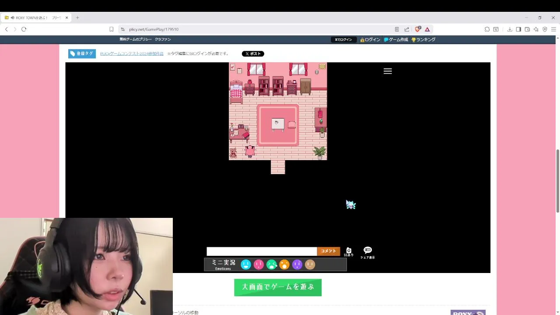Click the purple annoyed emoticon
Image resolution: width=560 pixels, height=315 pixels.
click(297, 264)
